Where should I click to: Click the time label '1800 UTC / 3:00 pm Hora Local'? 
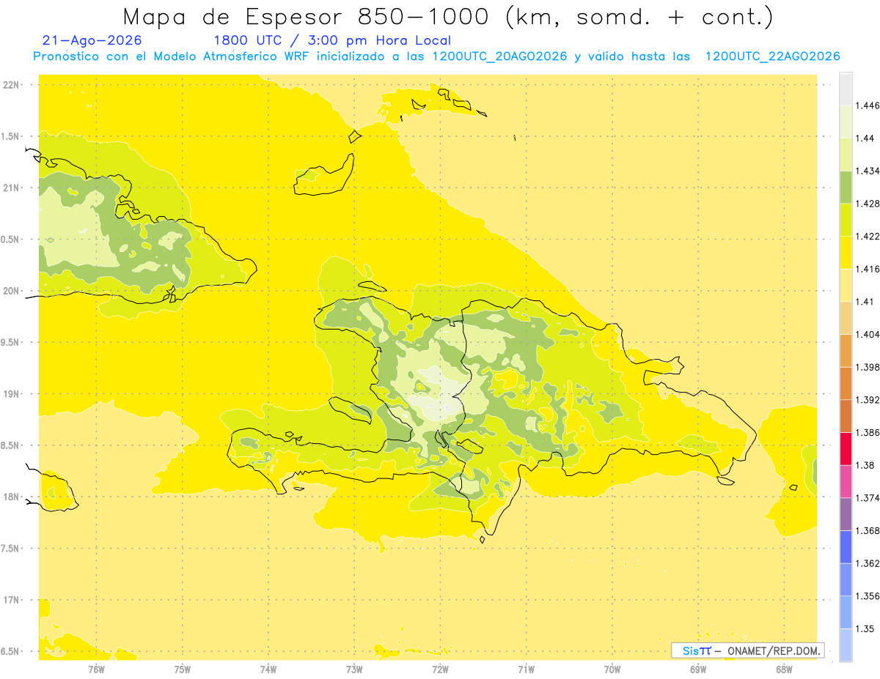(x=332, y=40)
